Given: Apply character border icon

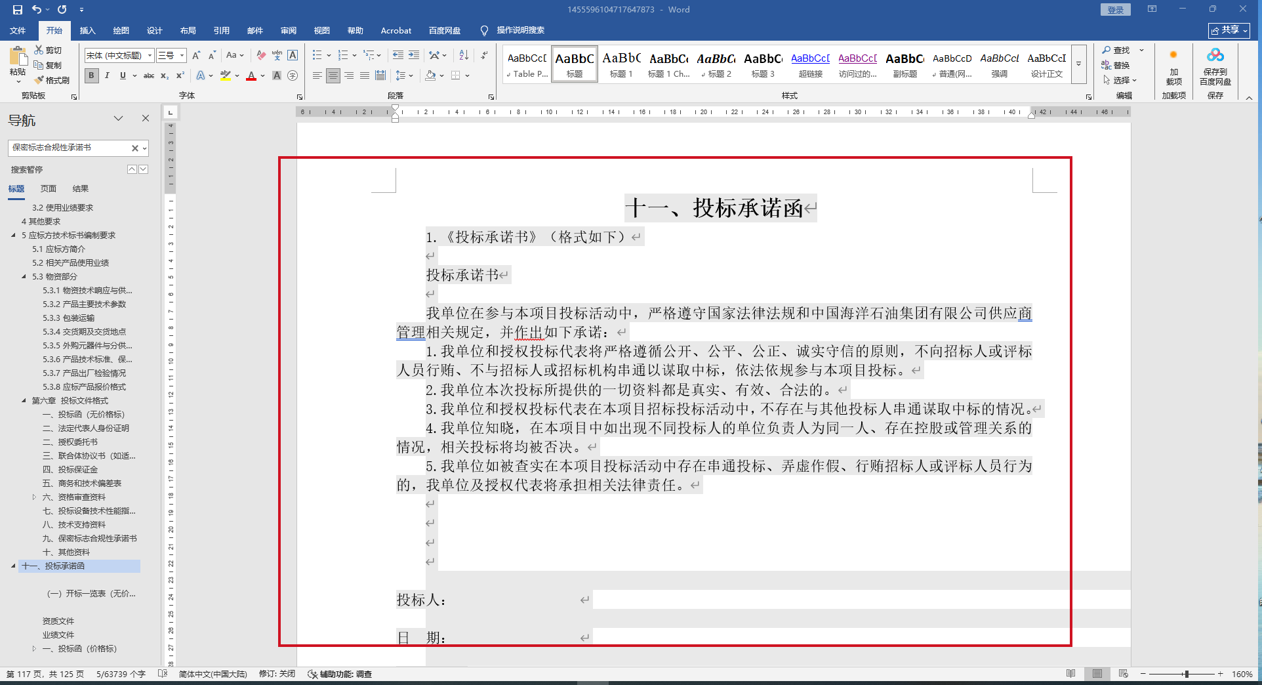Looking at the screenshot, I should [293, 56].
